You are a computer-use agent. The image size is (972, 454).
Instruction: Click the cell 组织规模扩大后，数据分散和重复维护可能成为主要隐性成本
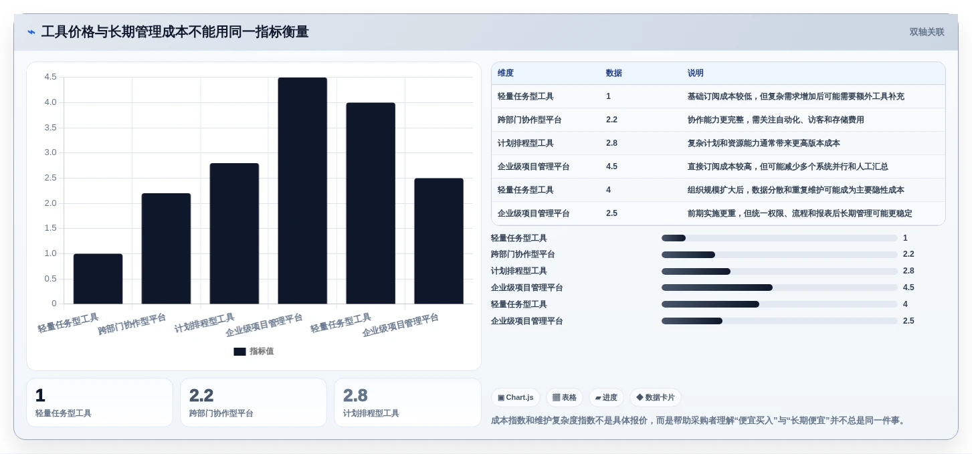click(x=796, y=190)
